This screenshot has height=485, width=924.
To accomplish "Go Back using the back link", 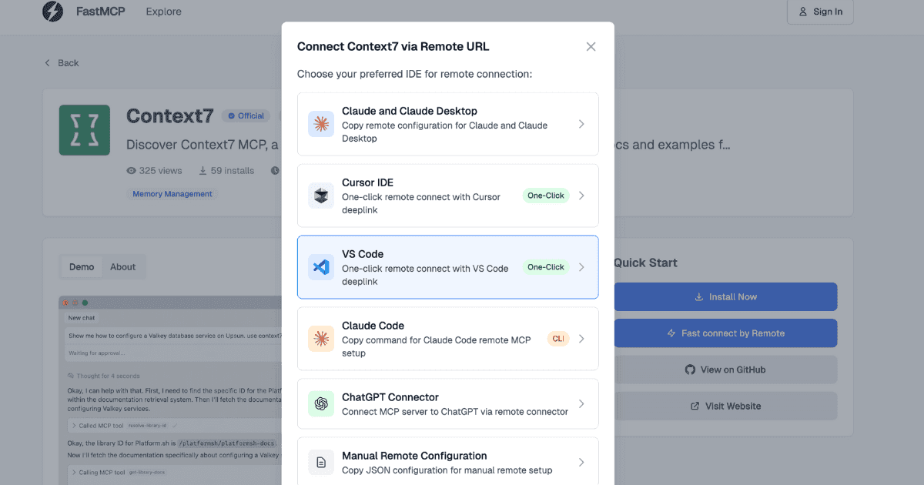I will point(62,63).
